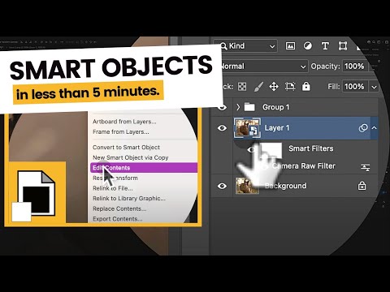This screenshot has height=292, width=390.
Task: Choose Artboard from Layers menu item
Action: point(124,122)
